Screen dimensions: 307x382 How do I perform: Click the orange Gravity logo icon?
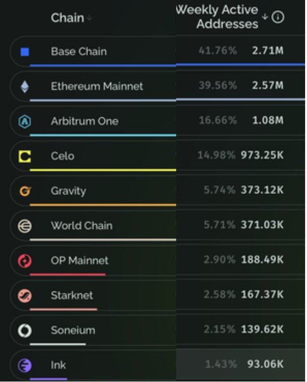click(25, 191)
